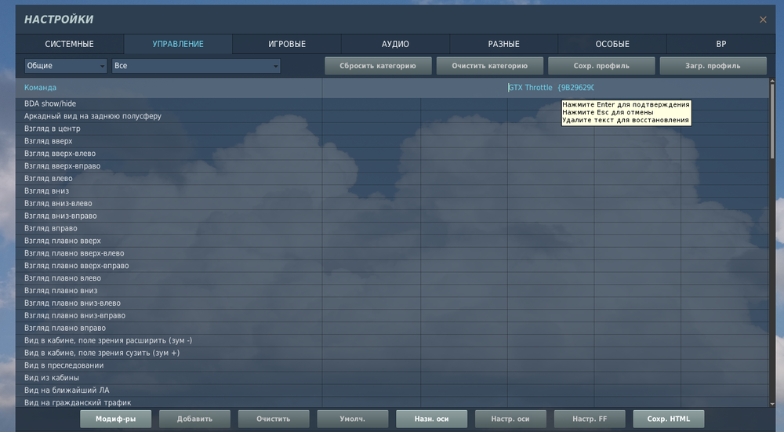Select the Взгляд вверх-влево row
Viewport: 784px width, 432px height.
coord(392,154)
